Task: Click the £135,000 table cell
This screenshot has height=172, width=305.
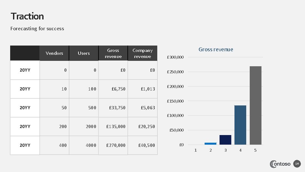Action: point(116,126)
